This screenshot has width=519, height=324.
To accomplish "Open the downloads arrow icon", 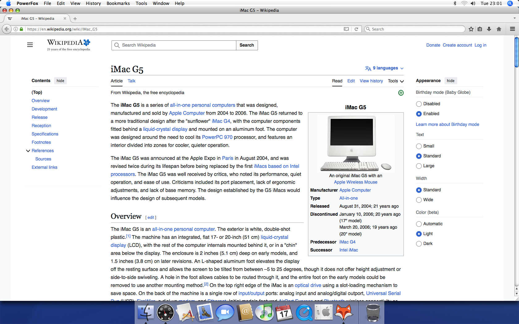I will (489, 29).
